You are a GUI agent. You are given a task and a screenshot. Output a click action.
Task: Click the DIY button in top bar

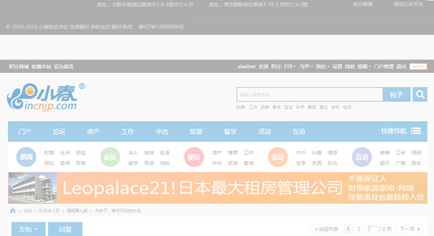[418, 66]
